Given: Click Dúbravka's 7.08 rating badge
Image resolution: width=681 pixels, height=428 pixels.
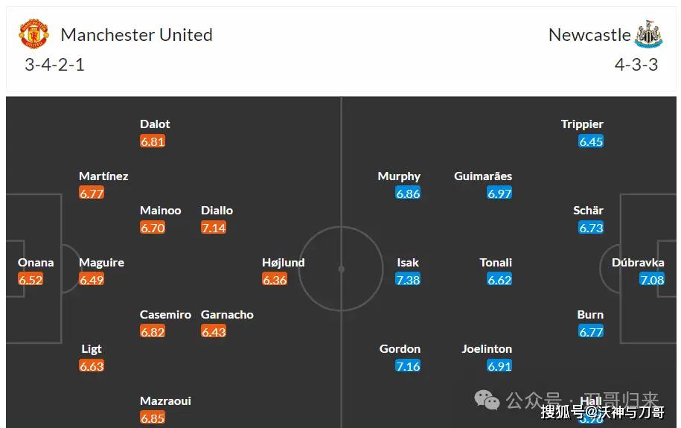Looking at the screenshot, I should click(652, 279).
